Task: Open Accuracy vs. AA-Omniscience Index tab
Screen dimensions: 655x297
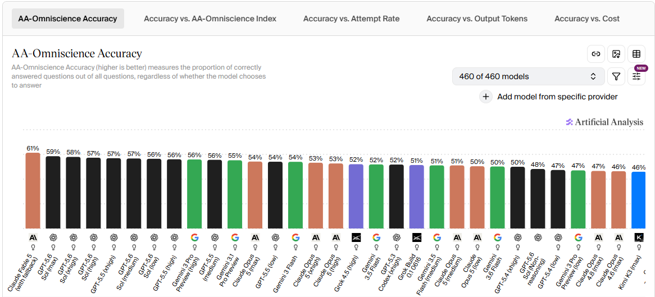Action: coord(210,19)
